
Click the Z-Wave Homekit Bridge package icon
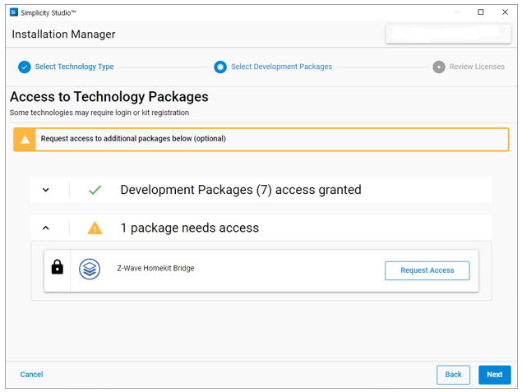click(x=90, y=269)
